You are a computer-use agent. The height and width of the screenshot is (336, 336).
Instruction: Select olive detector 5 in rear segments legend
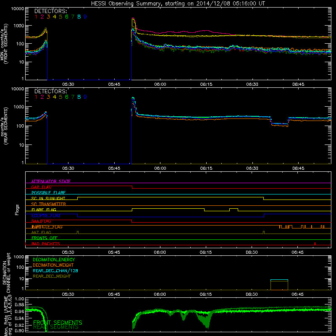(x=60, y=97)
